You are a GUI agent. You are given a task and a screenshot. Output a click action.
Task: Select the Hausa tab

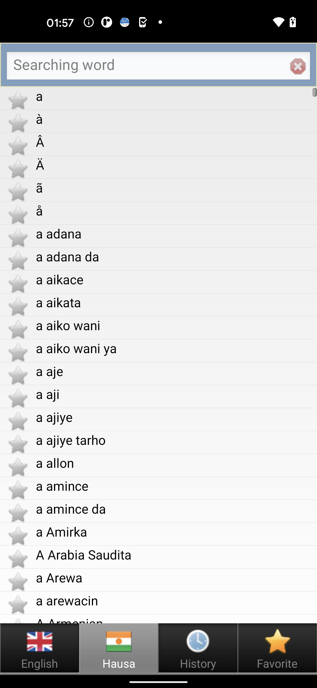119,648
